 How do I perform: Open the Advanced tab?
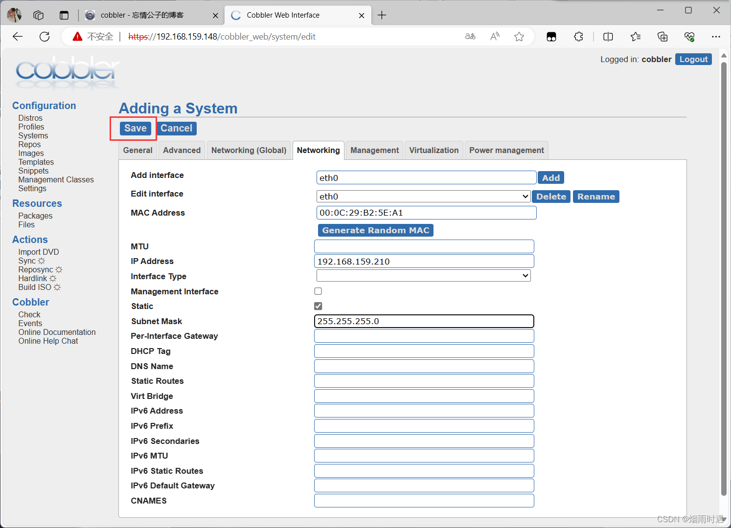coord(182,151)
